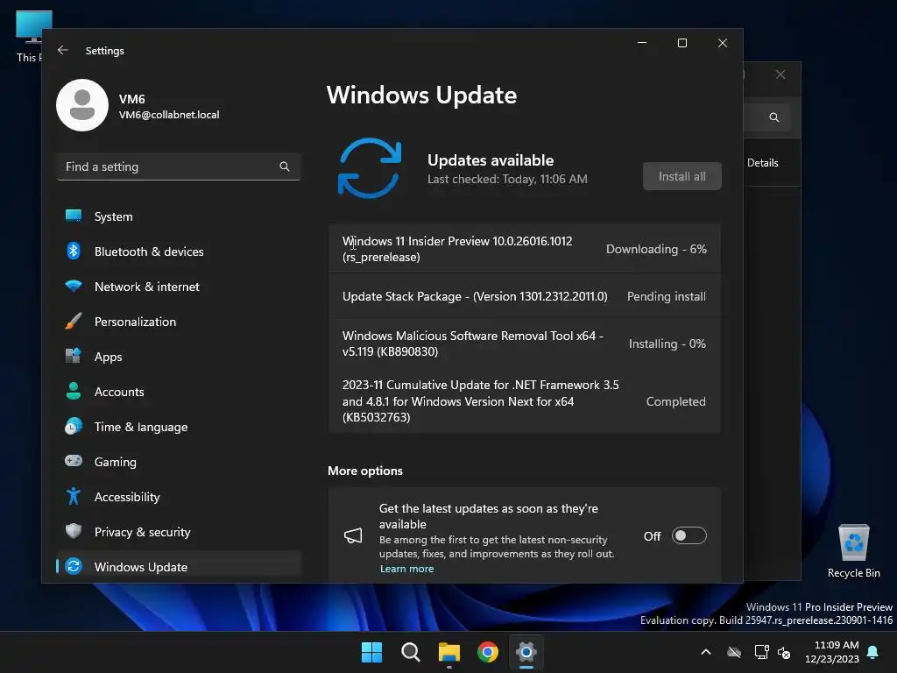
Task: Click the megaphone icon in More options
Action: coord(353,535)
